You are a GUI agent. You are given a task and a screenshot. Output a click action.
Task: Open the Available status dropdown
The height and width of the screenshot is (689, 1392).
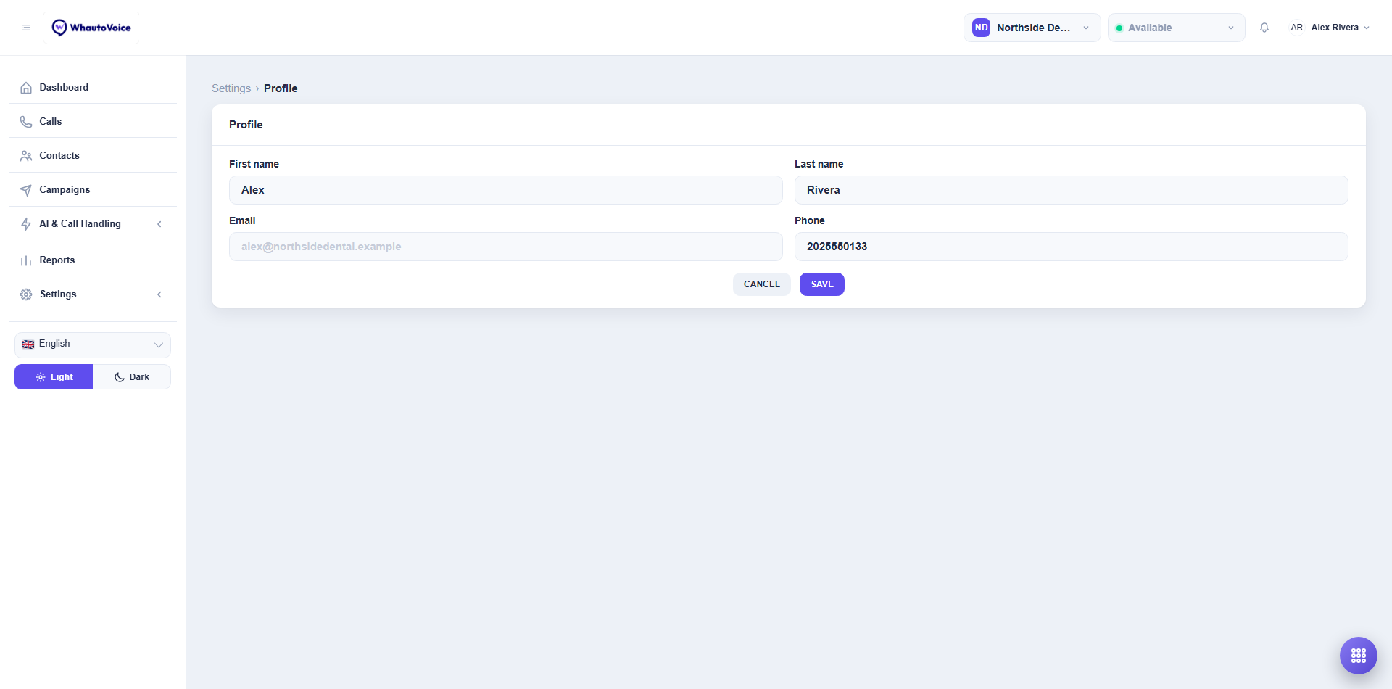click(x=1176, y=28)
